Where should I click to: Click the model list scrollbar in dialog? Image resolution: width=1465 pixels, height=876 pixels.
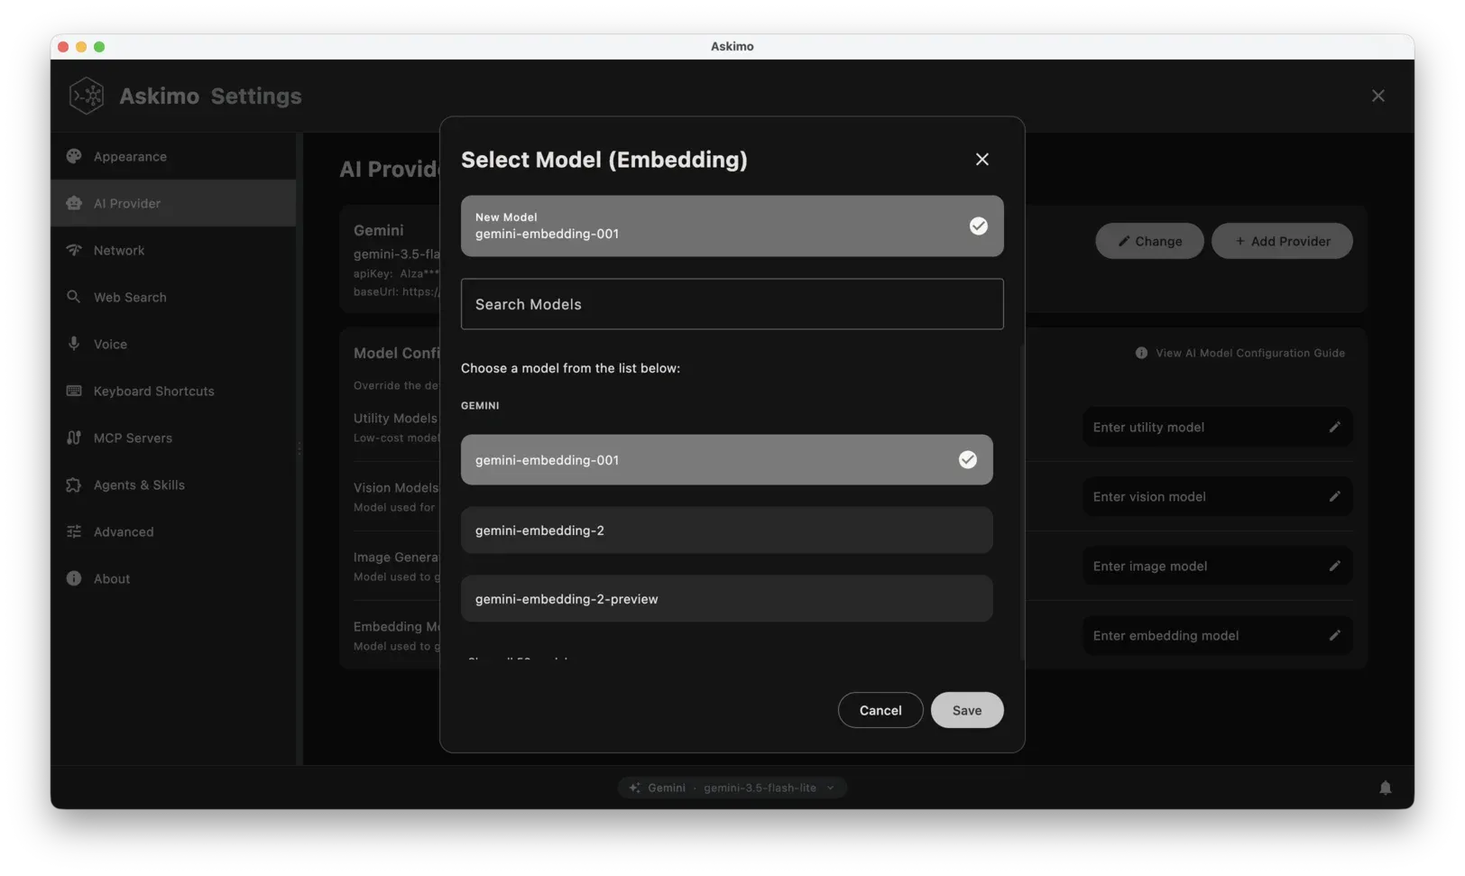[1021, 502]
